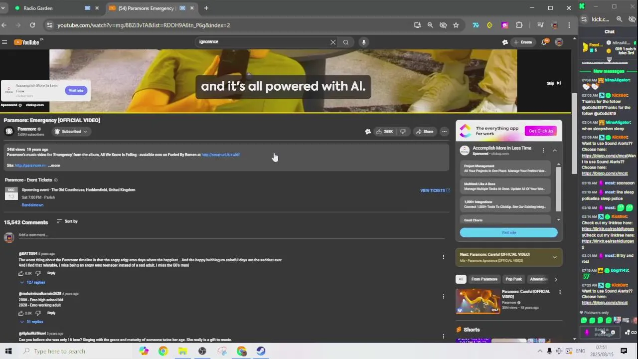Clear the YouTube search field text
Viewport: 638px width, 359px height.
333,42
